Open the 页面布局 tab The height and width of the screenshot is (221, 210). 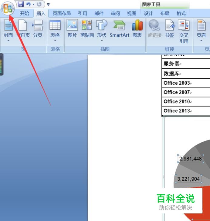[x=62, y=14]
